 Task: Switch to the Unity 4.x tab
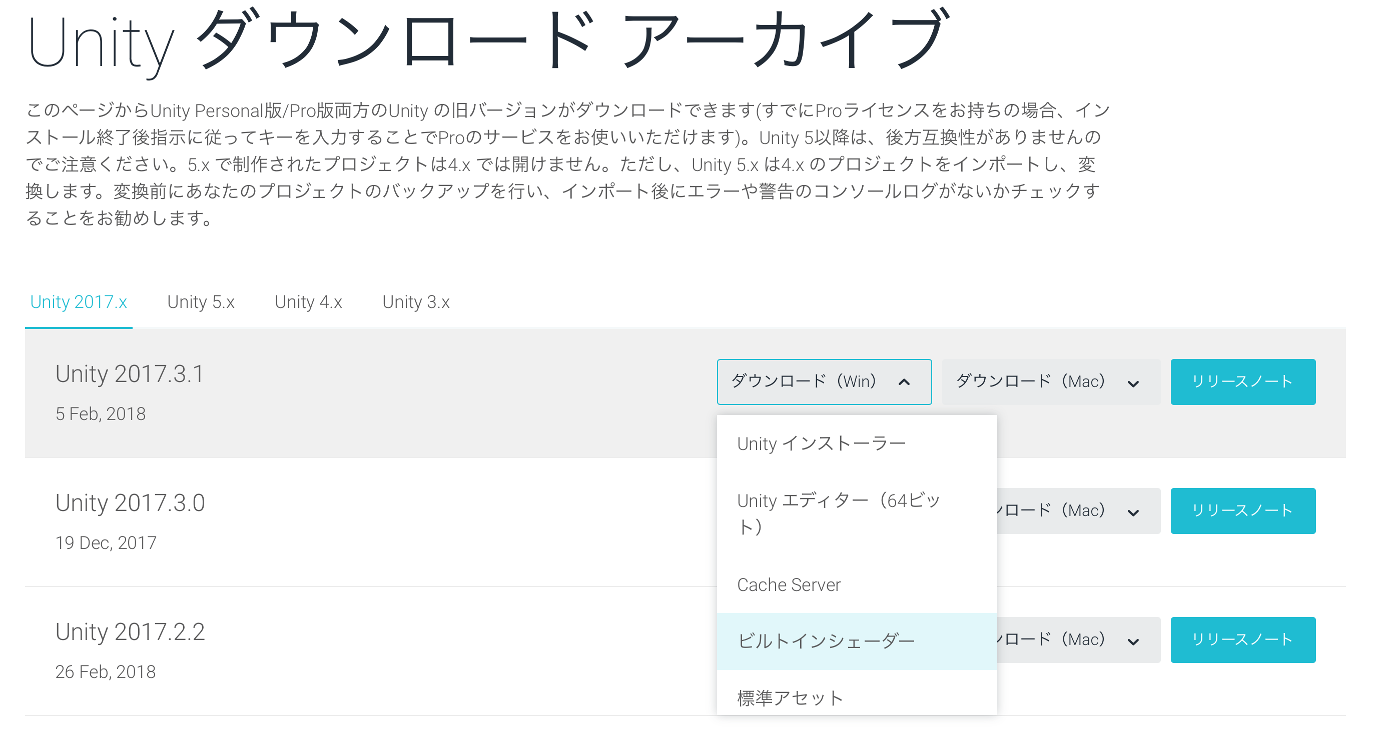[x=308, y=301]
